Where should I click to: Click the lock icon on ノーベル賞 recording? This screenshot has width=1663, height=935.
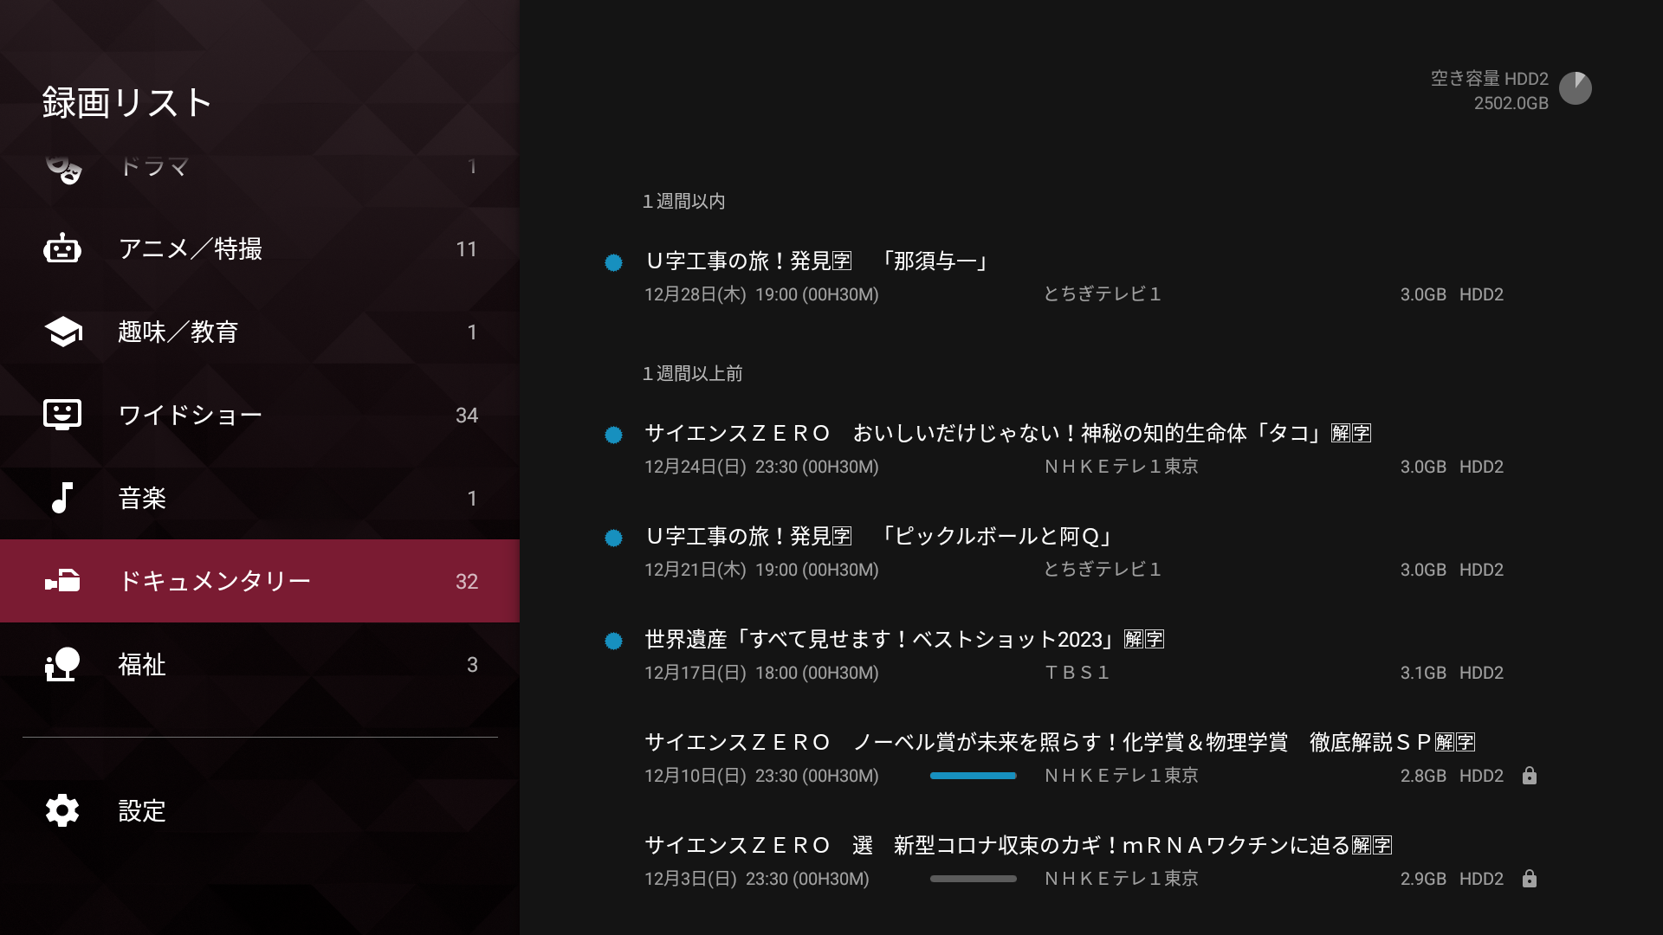coord(1529,776)
